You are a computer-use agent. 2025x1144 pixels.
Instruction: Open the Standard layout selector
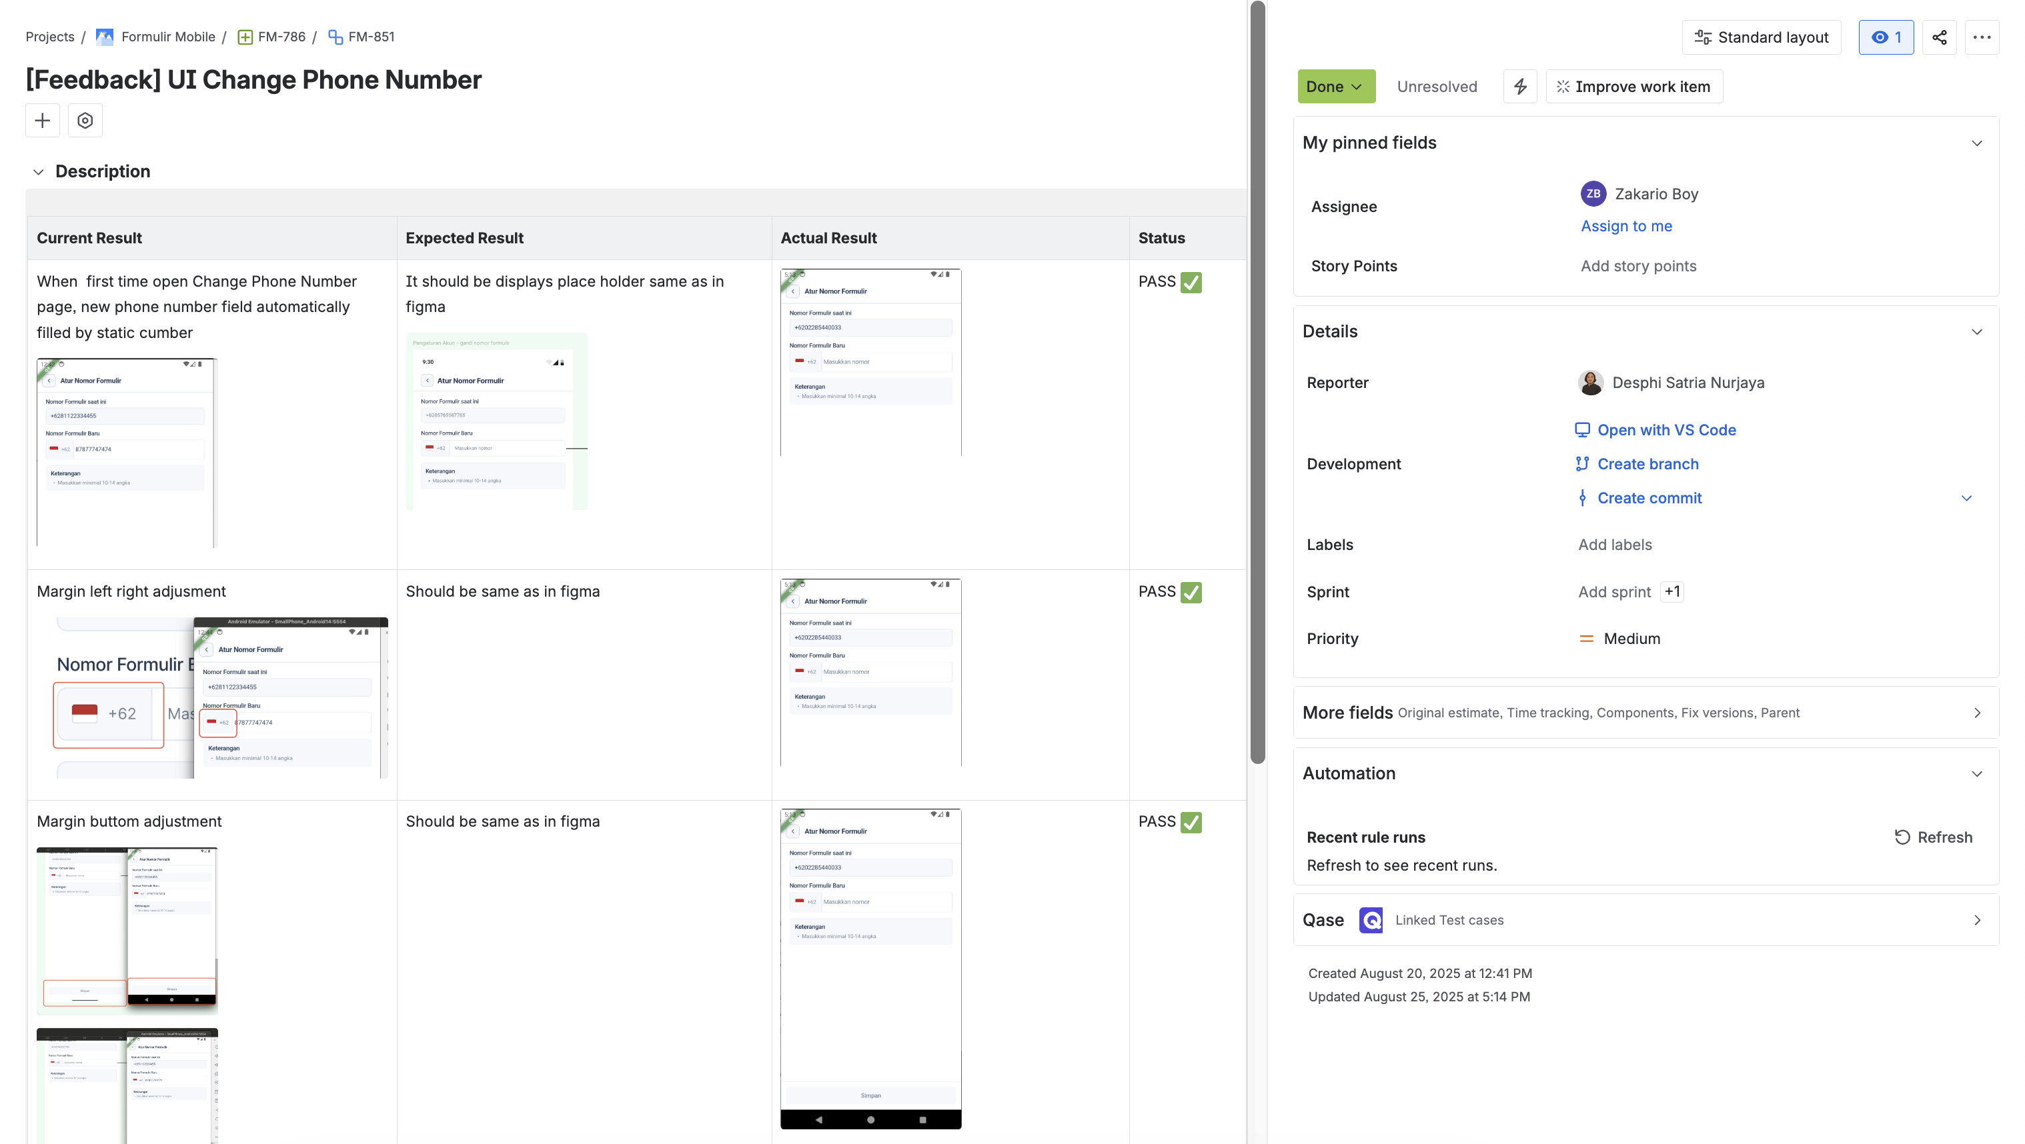click(1762, 38)
